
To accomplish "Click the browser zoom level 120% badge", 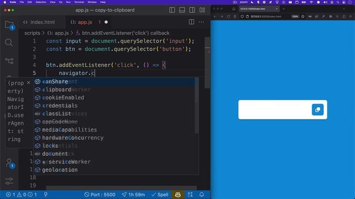I will point(295,17).
